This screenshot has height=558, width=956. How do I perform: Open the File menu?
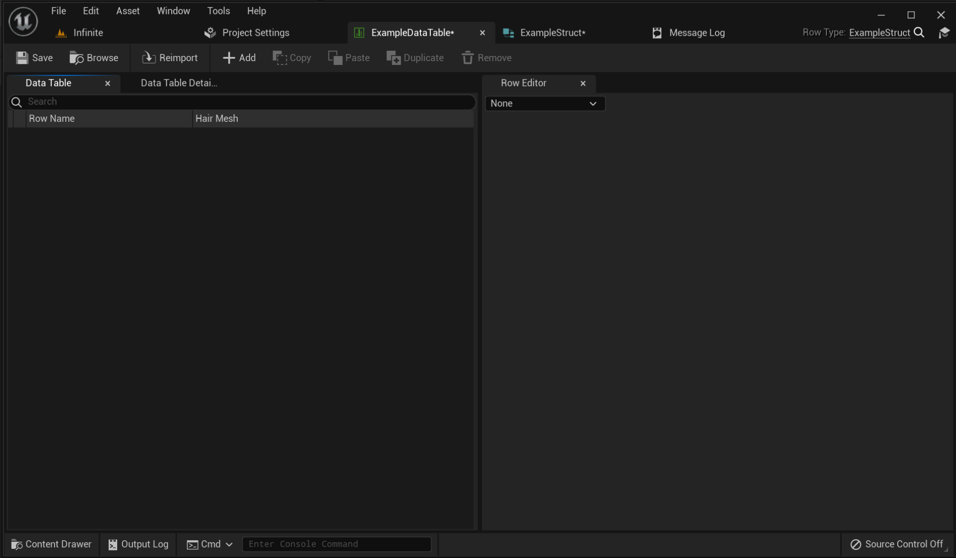(x=58, y=11)
